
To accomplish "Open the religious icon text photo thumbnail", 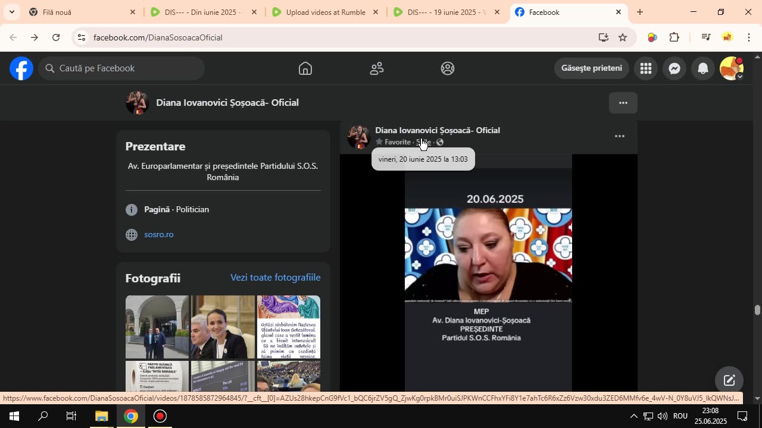I will 289,327.
